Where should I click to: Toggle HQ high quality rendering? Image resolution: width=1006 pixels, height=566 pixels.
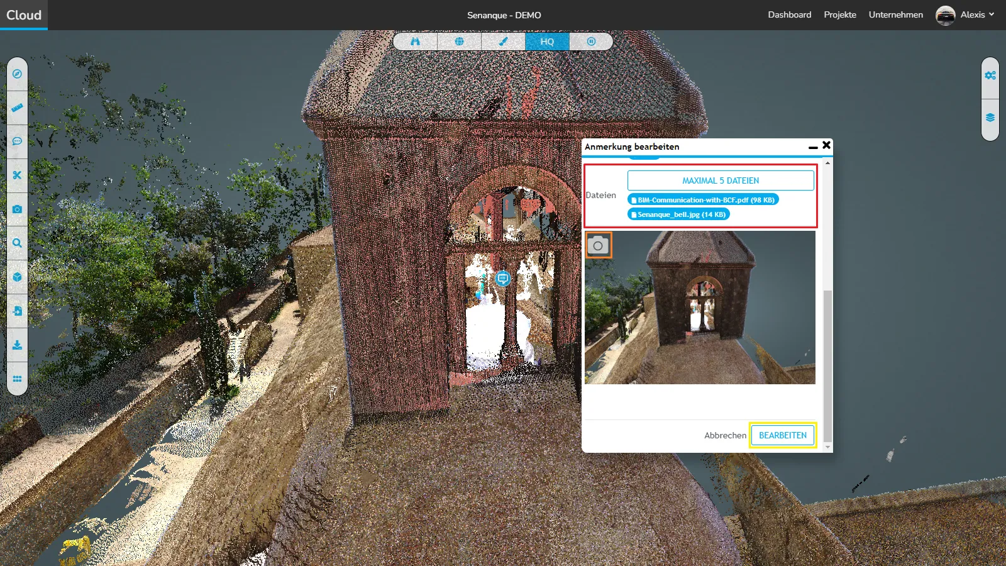click(547, 42)
